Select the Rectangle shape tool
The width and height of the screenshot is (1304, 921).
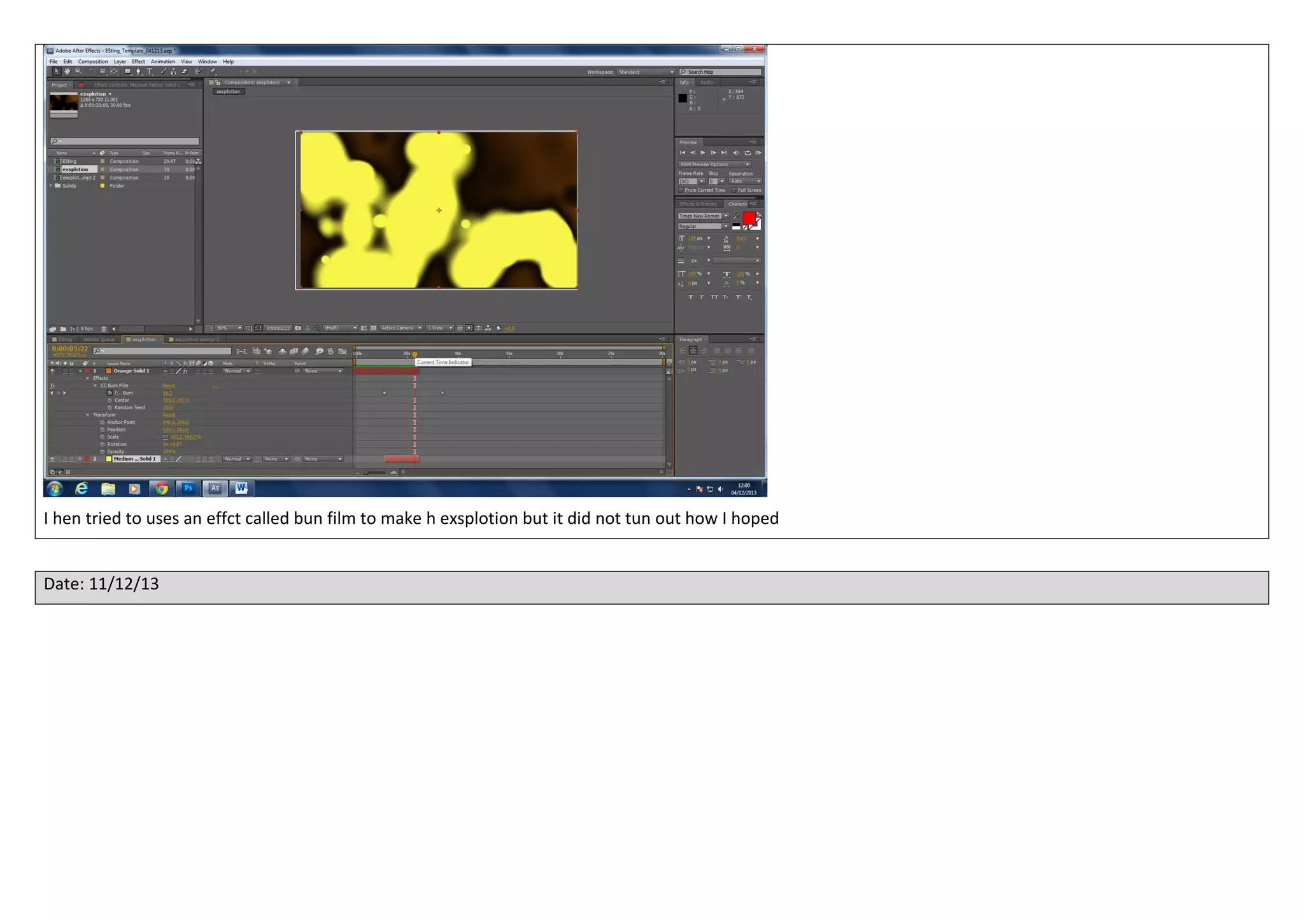pyautogui.click(x=128, y=72)
